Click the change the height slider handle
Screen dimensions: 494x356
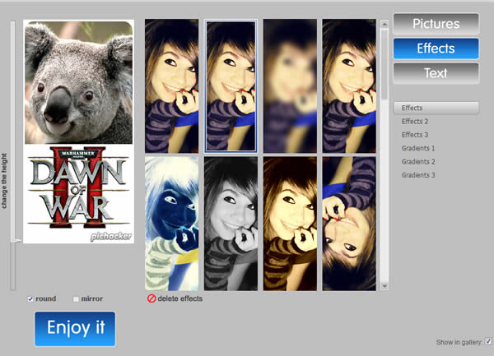pos(15,241)
